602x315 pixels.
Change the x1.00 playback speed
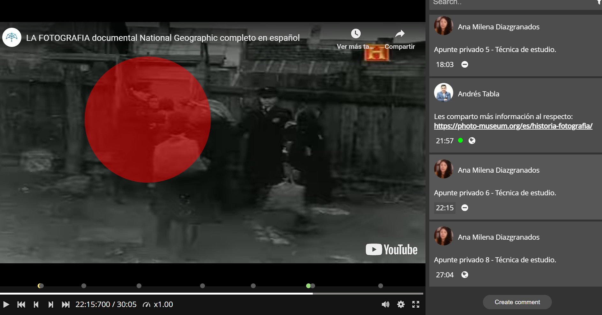[158, 304]
